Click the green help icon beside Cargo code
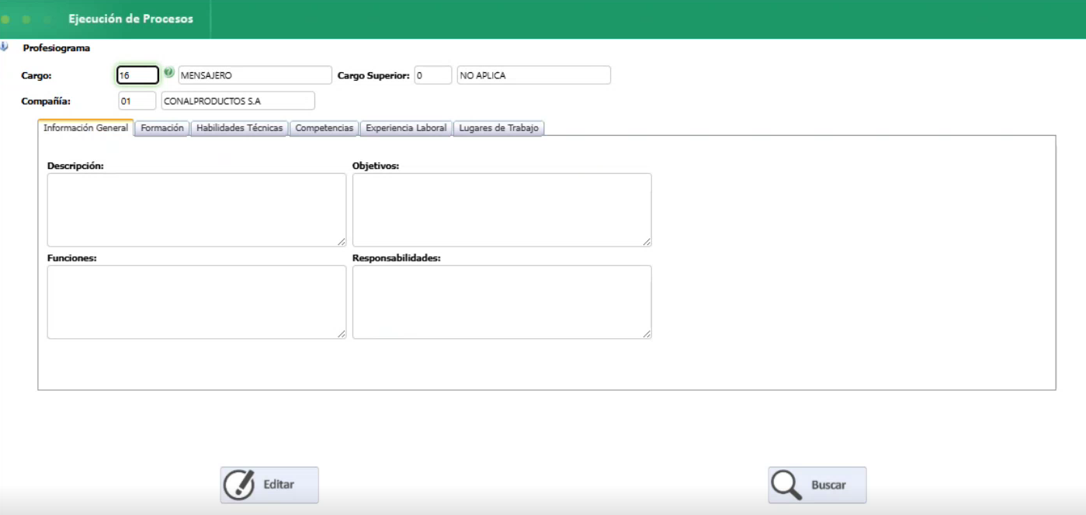1086x515 pixels. click(169, 73)
